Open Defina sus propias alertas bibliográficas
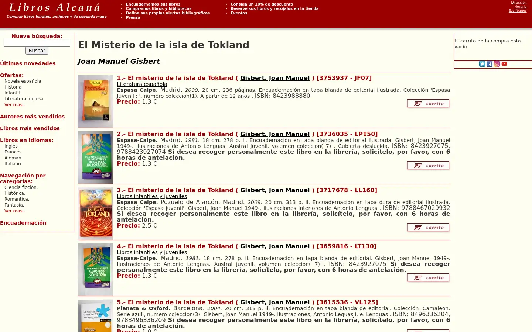 click(168, 13)
